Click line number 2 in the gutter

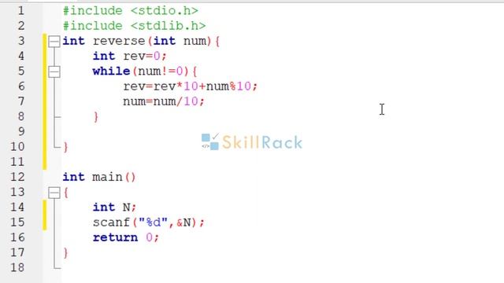click(x=21, y=26)
